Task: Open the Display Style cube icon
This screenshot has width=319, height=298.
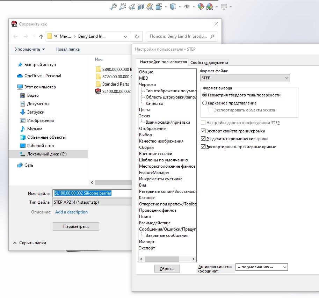Action: coord(173,6)
